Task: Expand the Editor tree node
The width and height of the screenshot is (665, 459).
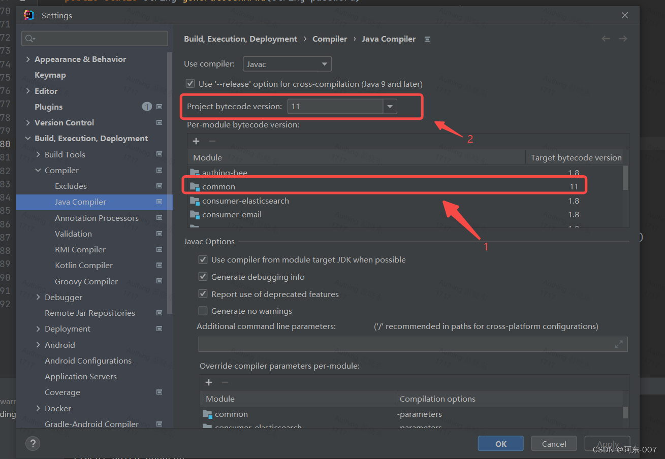Action: coord(28,91)
